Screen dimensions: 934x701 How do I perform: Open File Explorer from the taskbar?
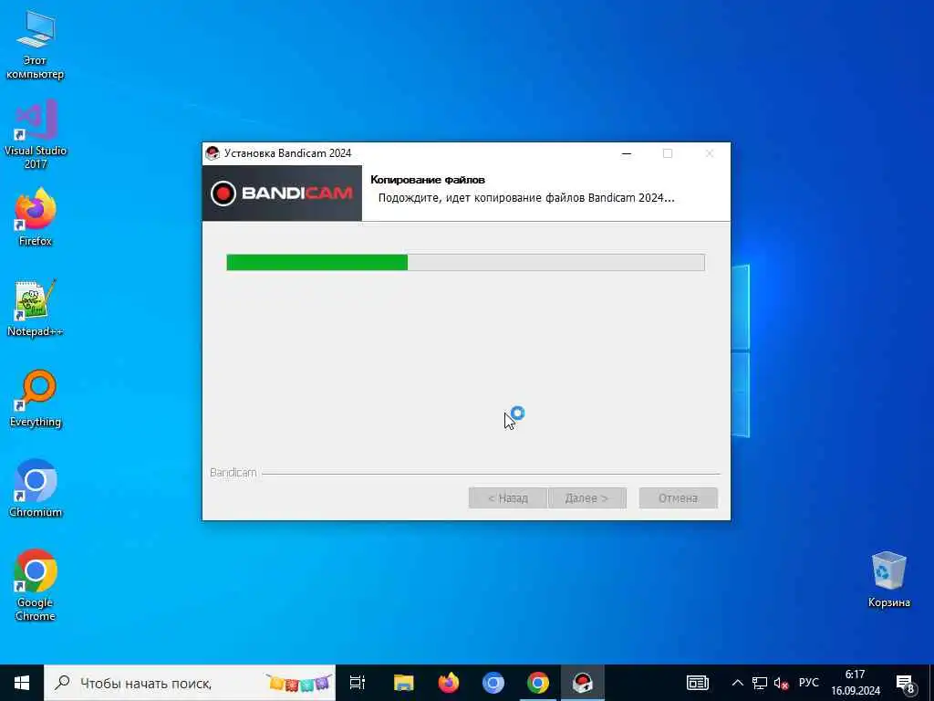click(x=403, y=683)
